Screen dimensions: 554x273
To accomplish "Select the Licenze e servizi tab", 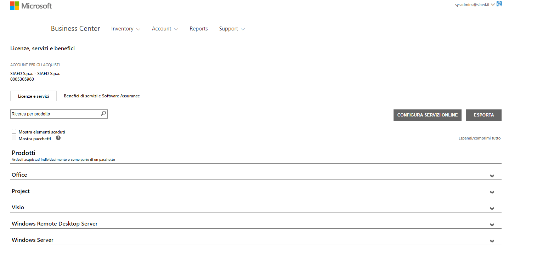I will tap(33, 96).
